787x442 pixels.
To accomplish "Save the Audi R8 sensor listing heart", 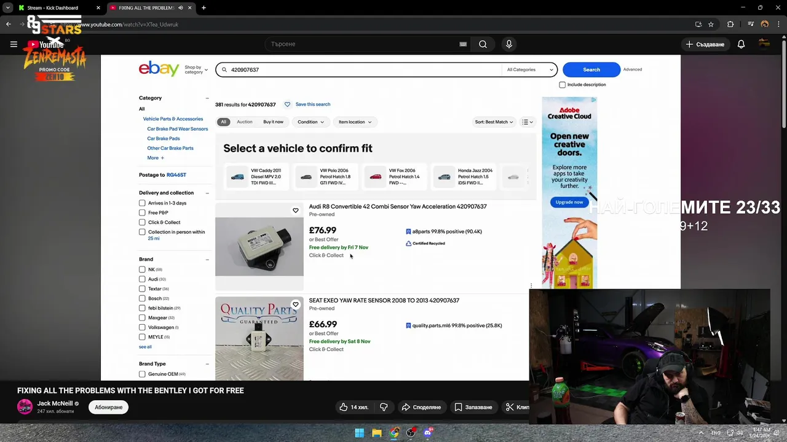I will point(296,211).
